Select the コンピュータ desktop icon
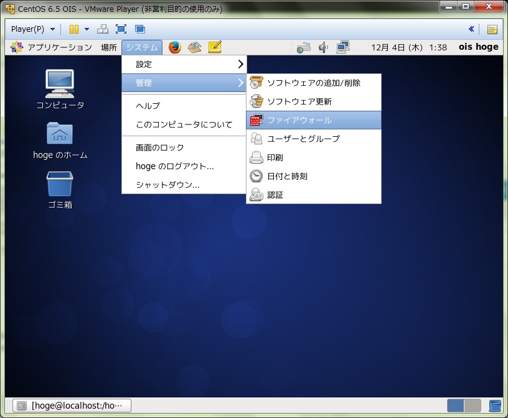Screen dimensions: 508x418 point(60,89)
